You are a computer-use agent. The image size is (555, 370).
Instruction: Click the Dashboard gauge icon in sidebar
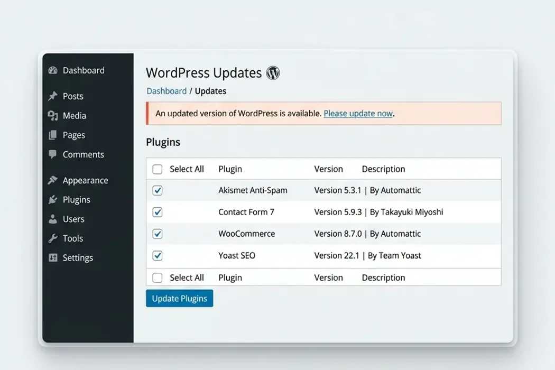[x=53, y=70]
